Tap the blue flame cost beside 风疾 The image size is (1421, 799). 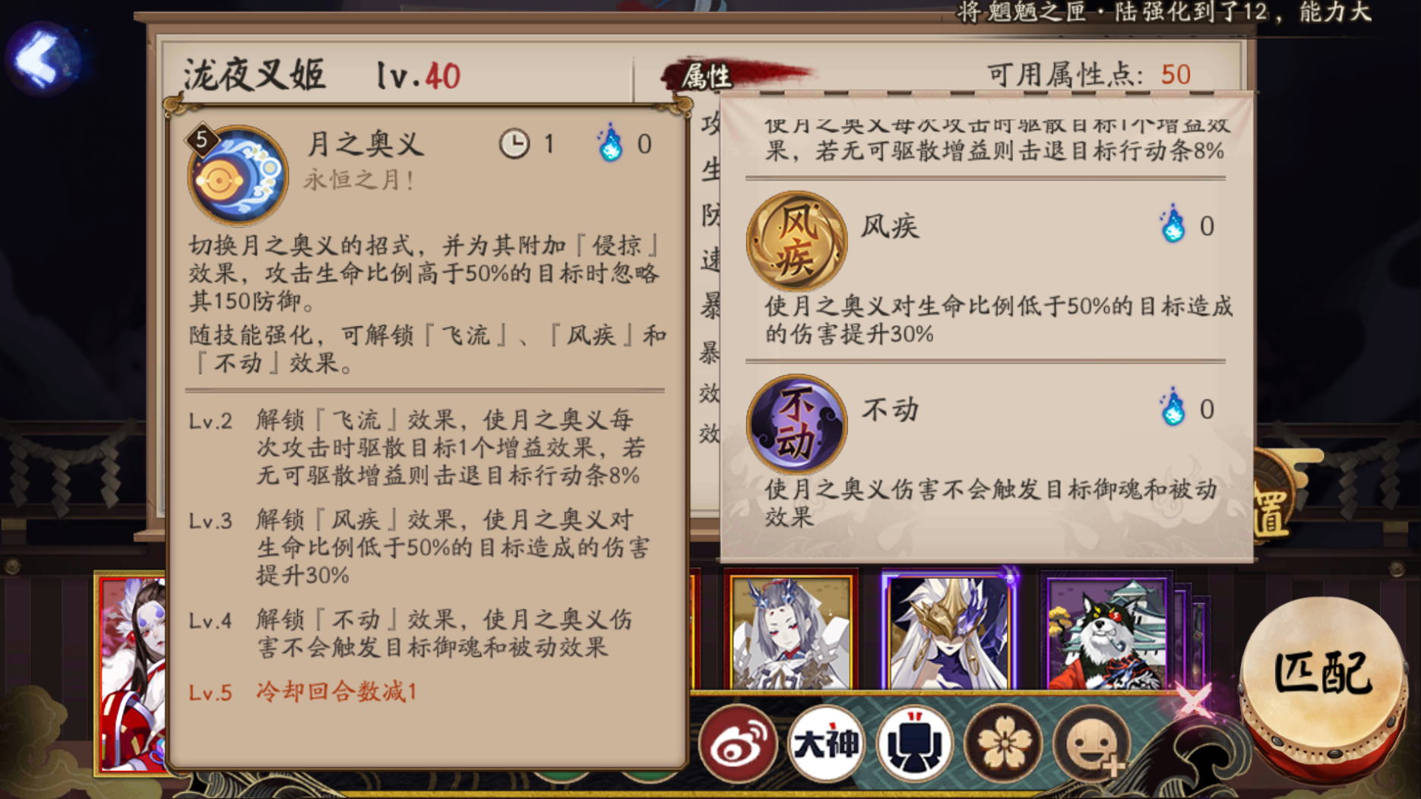click(x=1173, y=225)
